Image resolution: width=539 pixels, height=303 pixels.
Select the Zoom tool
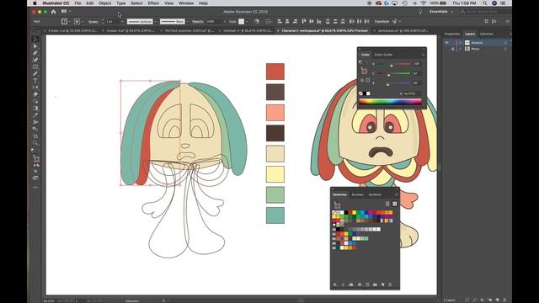[x=35, y=143]
